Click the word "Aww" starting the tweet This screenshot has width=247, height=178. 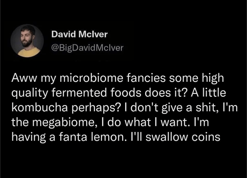click(23, 77)
